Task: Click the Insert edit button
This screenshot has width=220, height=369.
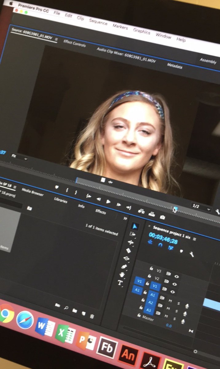Action: [x=141, y=211]
